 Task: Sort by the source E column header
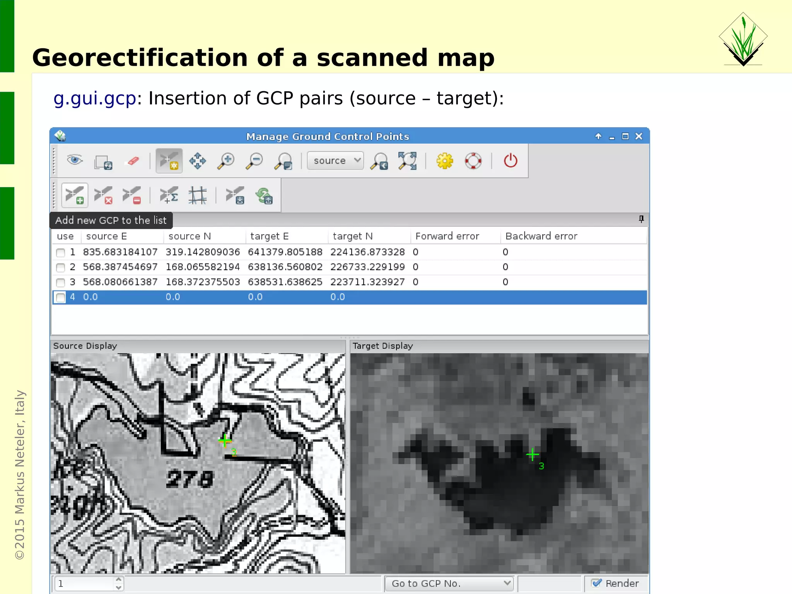click(122, 236)
